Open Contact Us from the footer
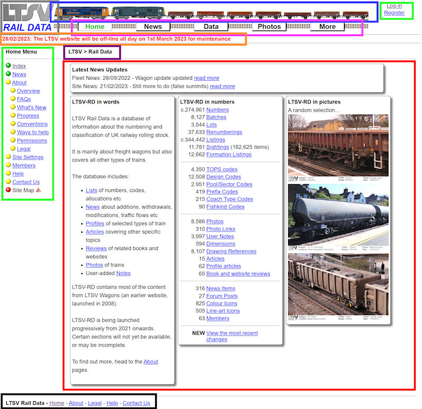422x409 pixels. click(136, 403)
